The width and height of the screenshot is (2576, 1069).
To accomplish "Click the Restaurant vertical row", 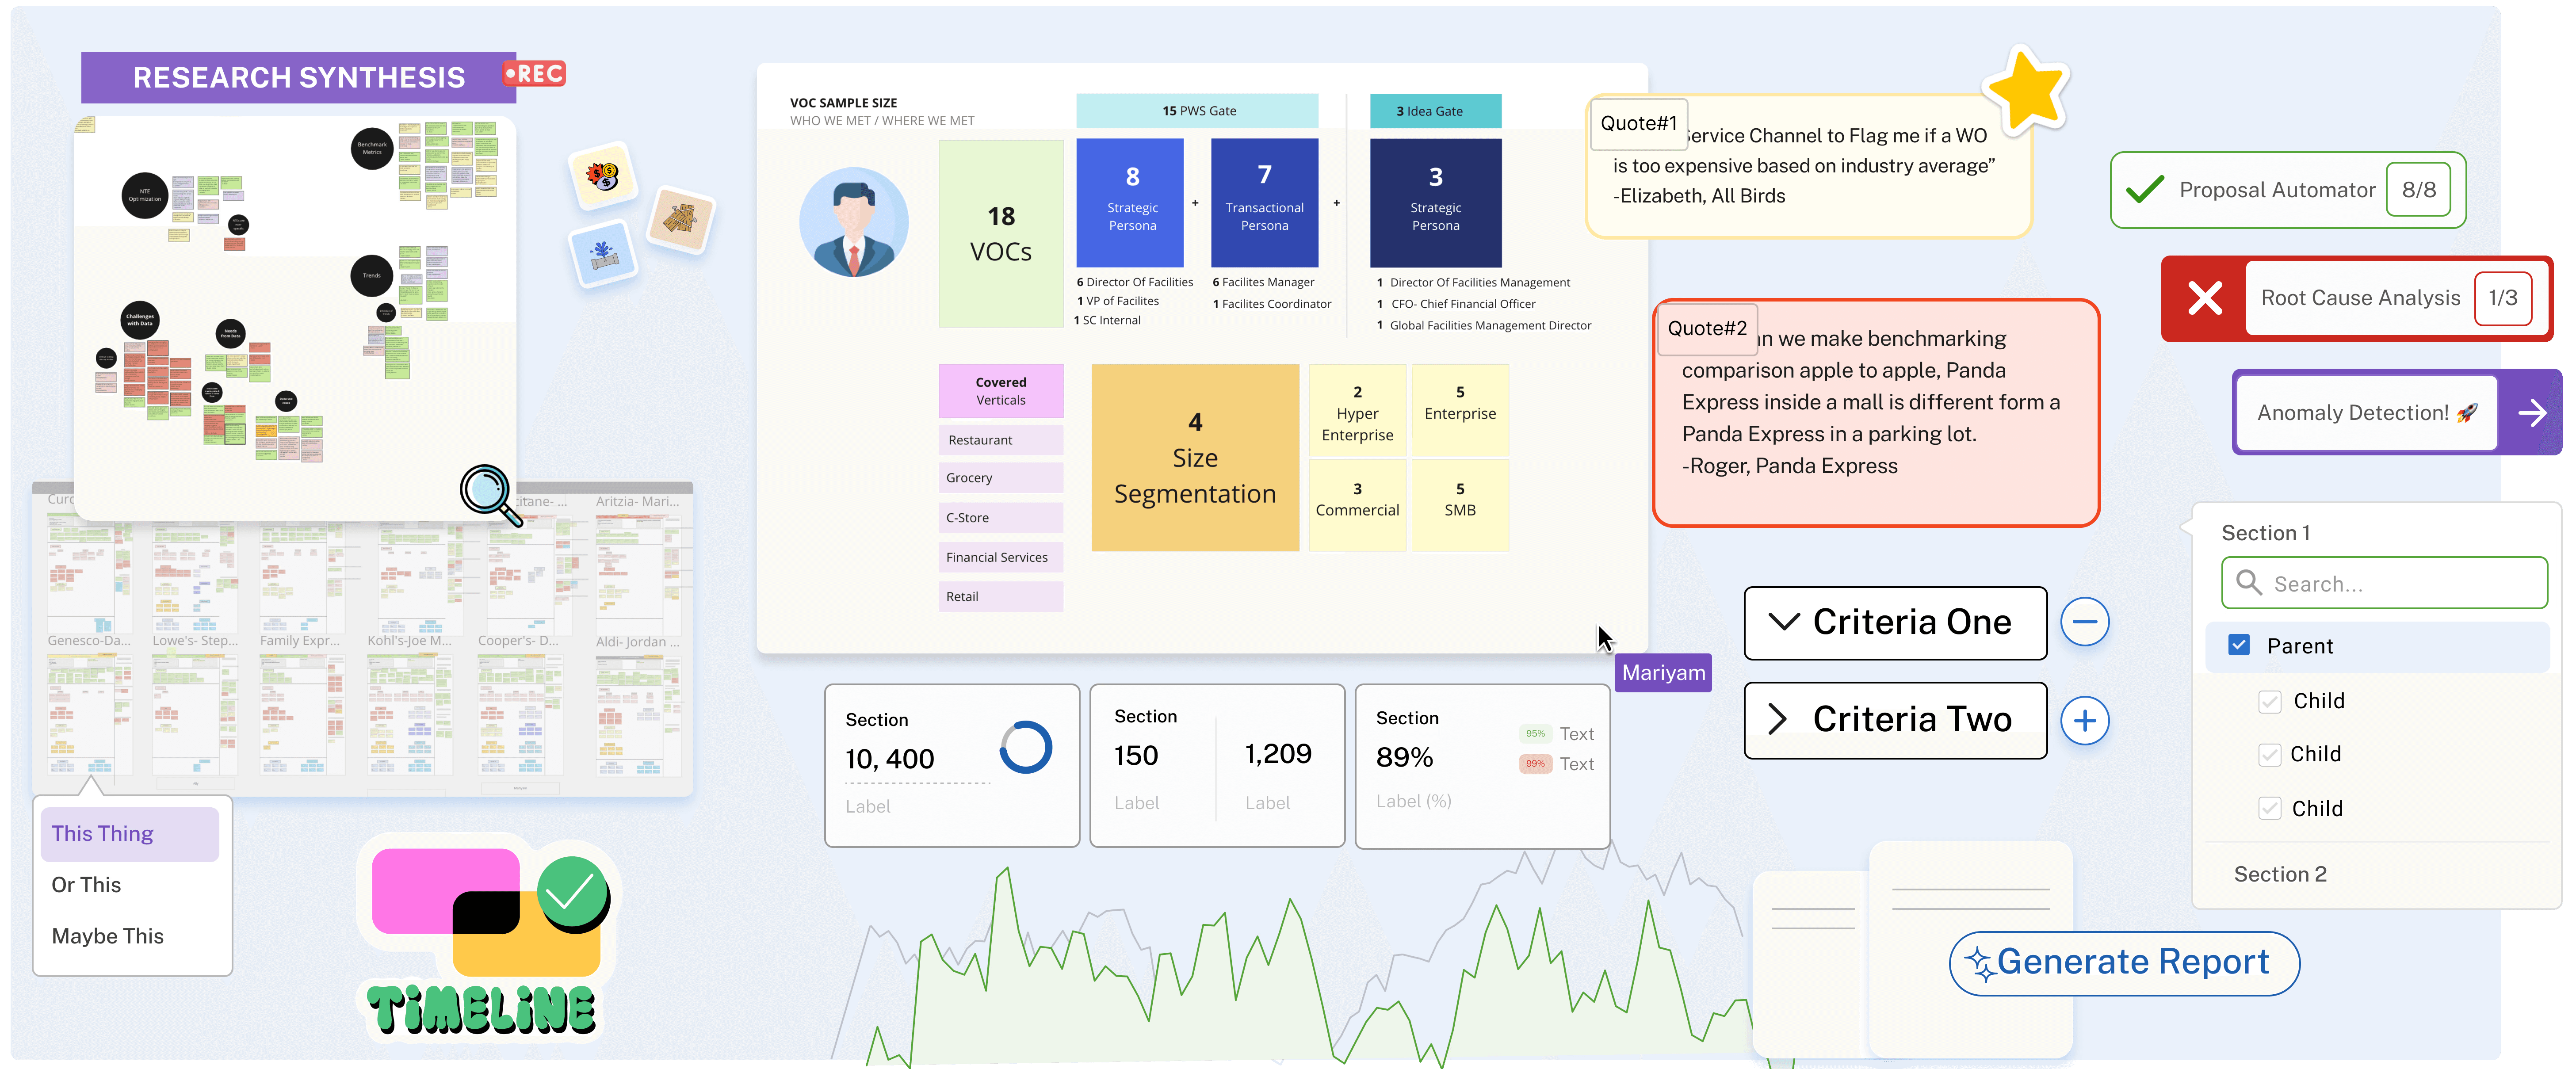I will click(1000, 440).
